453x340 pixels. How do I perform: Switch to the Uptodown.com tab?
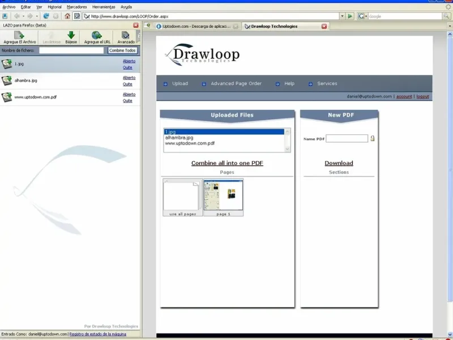196,26
